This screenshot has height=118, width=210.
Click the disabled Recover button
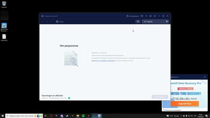coord(160,97)
